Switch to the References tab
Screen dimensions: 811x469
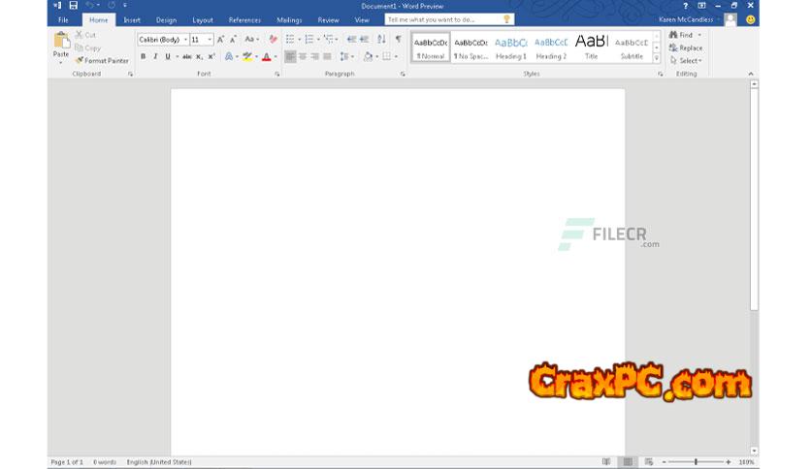[244, 19]
